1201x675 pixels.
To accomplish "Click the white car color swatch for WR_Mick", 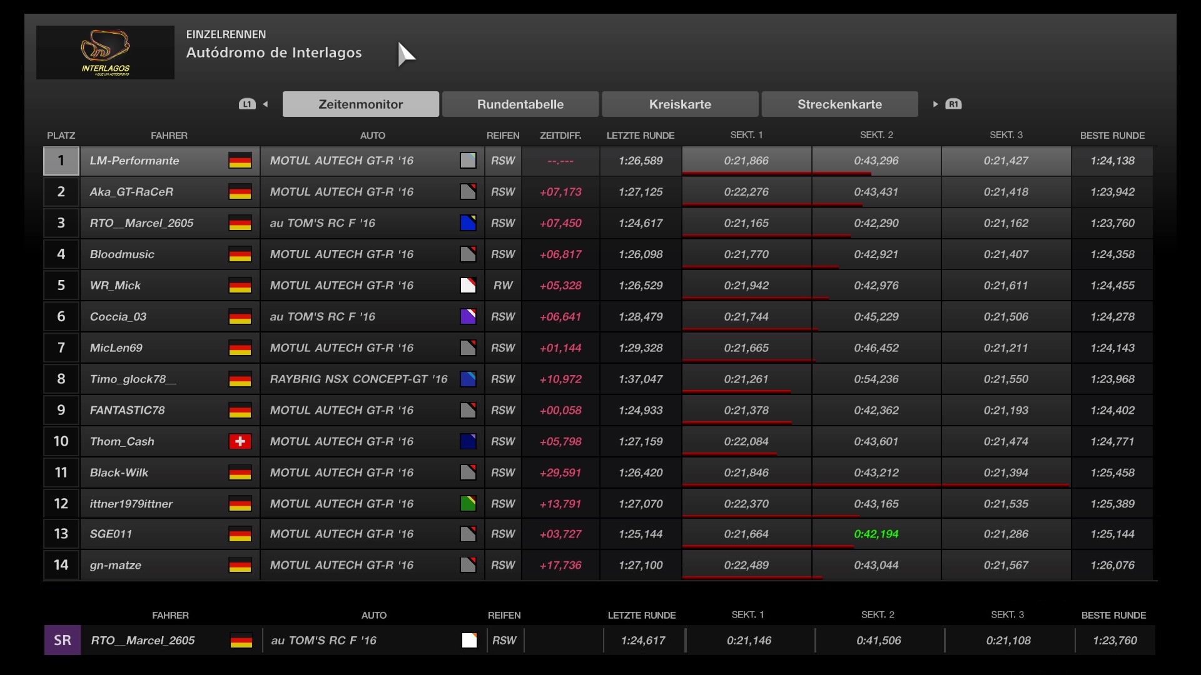I will (468, 286).
